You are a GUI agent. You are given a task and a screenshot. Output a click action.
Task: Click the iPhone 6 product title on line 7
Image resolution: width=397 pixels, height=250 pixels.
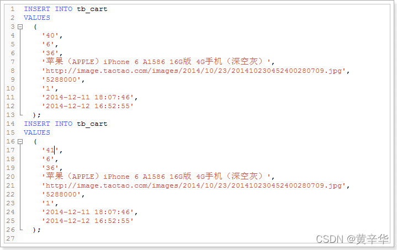click(x=156, y=62)
